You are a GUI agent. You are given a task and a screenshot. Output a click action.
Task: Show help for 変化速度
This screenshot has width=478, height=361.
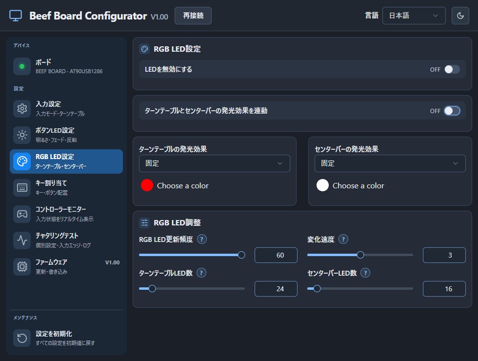pyautogui.click(x=343, y=240)
